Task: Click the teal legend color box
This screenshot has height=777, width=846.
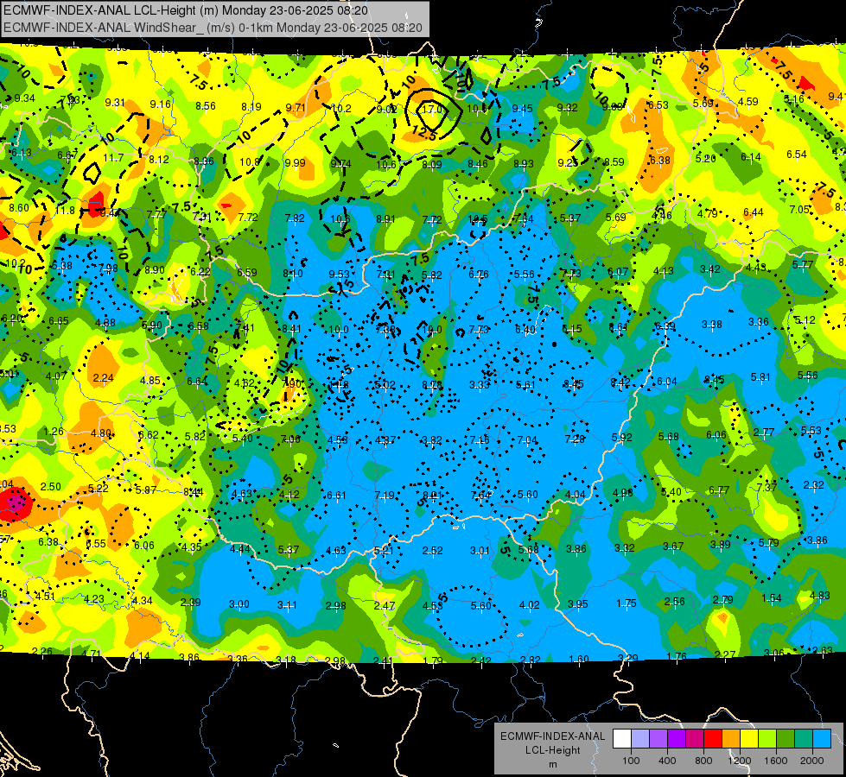Action: pyautogui.click(x=804, y=739)
